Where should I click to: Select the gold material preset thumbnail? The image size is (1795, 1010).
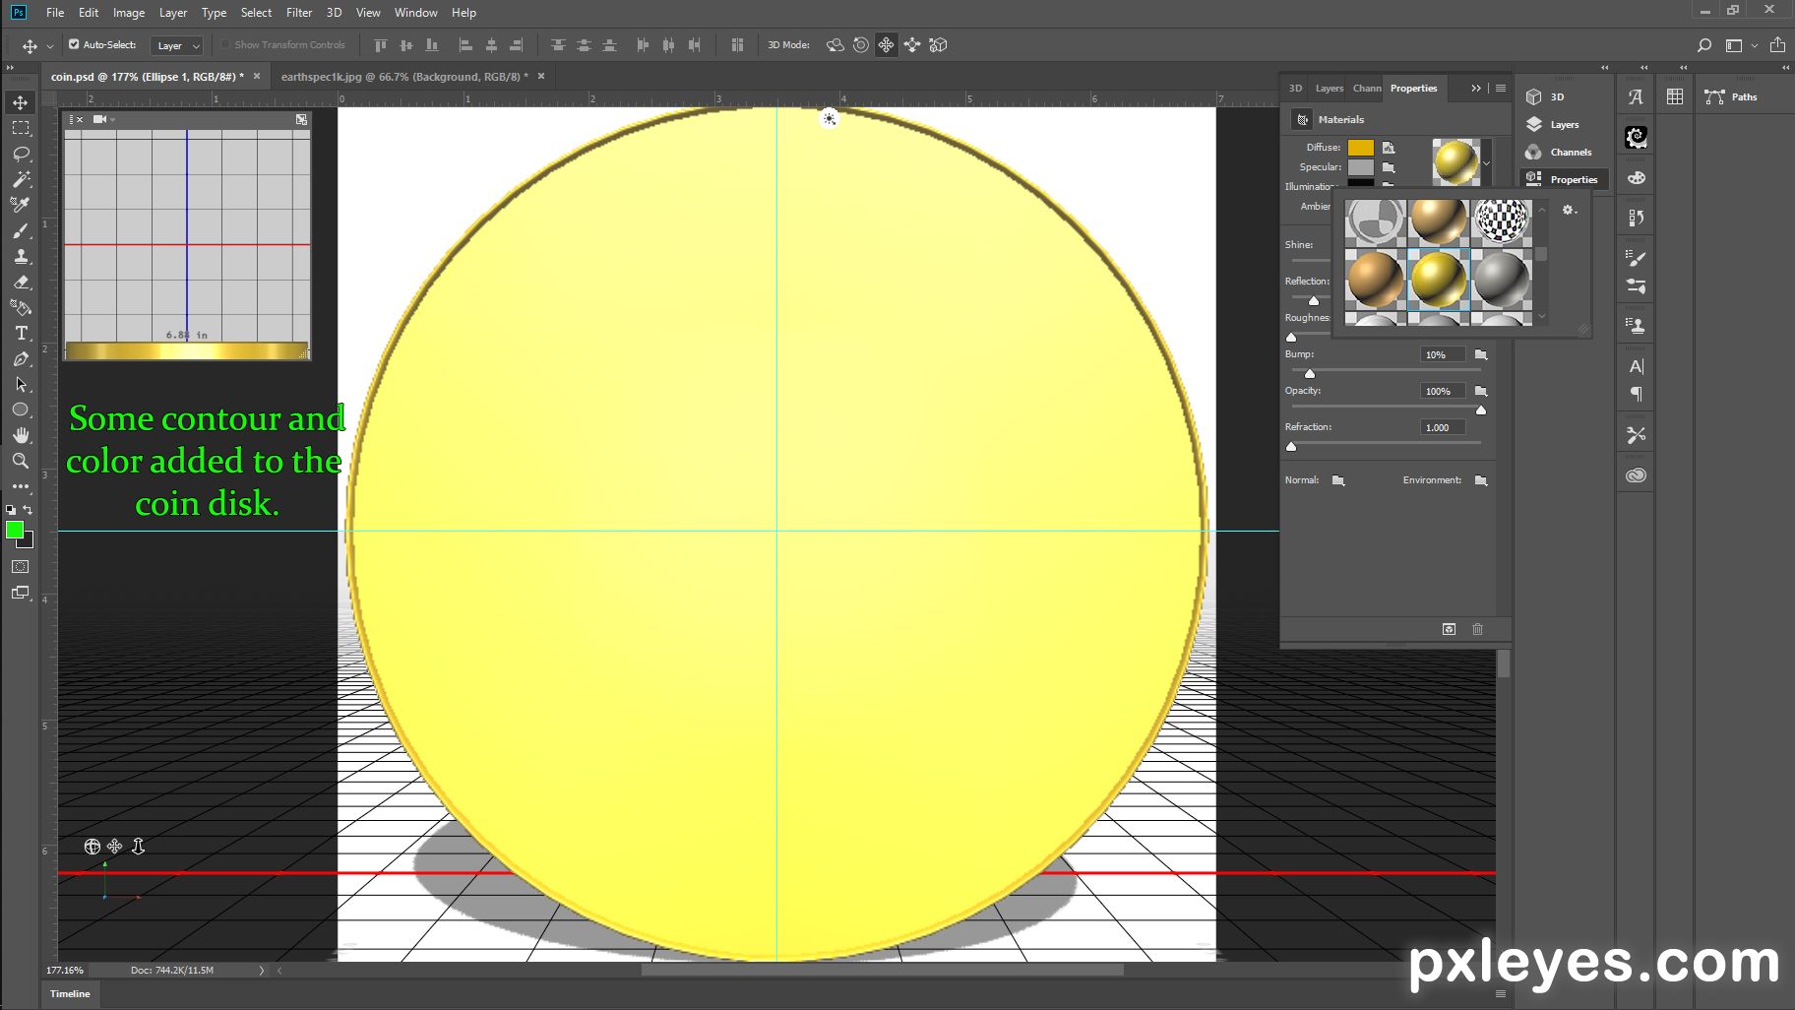click(x=1438, y=280)
